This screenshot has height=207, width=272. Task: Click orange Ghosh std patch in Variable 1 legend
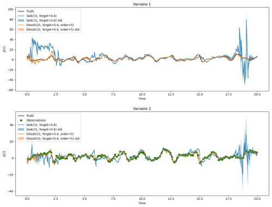click(21, 29)
